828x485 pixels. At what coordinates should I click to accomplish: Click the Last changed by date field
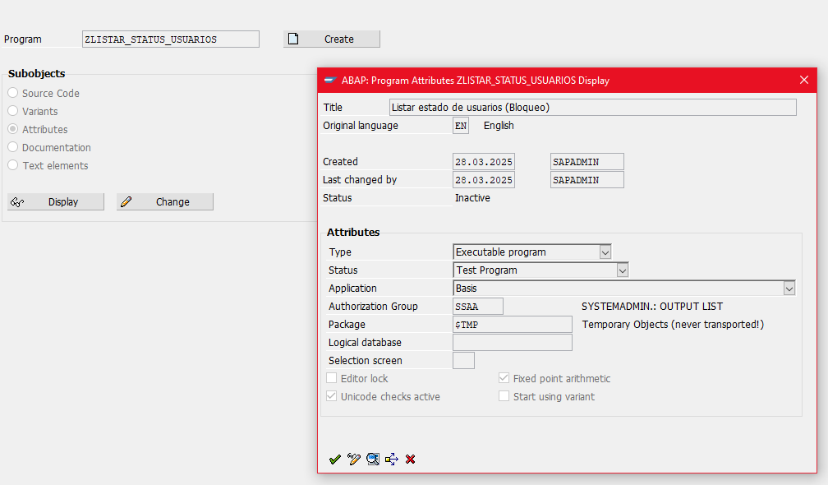[x=484, y=180]
